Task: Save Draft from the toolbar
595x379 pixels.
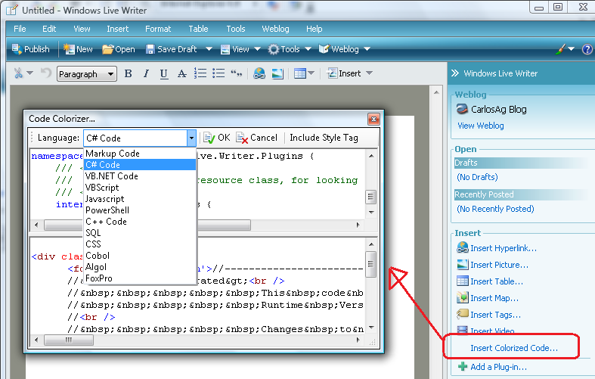Action: pos(172,49)
